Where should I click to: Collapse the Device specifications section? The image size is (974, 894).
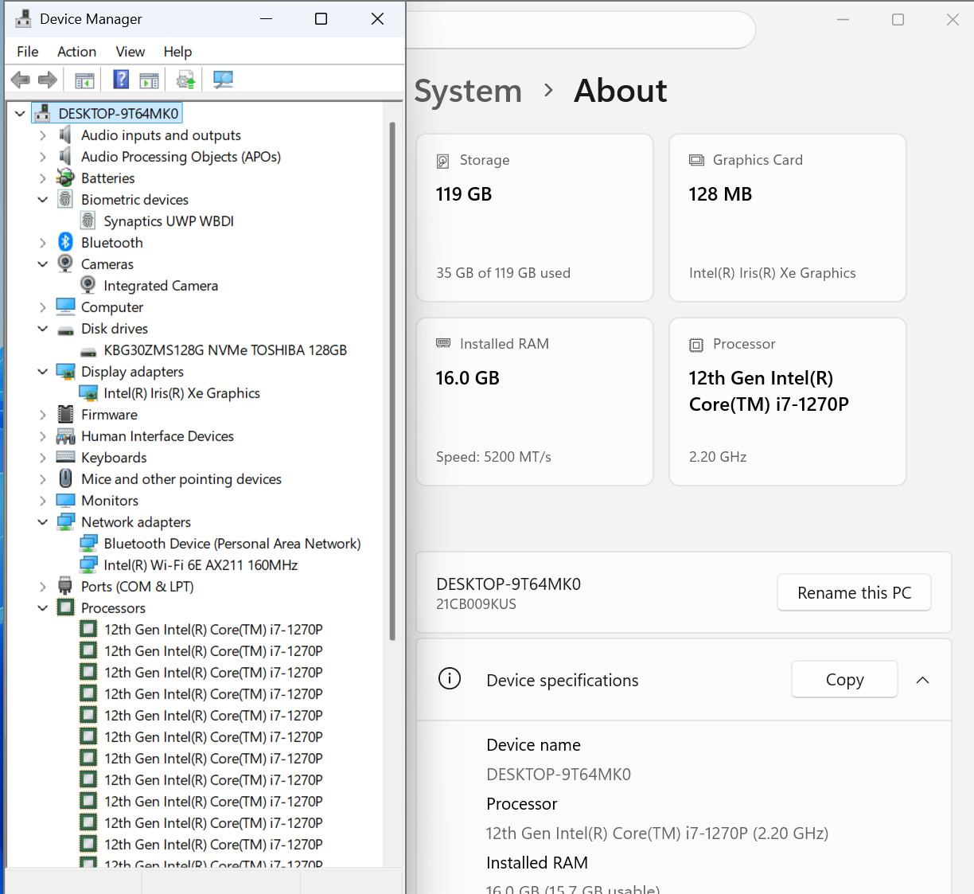click(x=923, y=680)
